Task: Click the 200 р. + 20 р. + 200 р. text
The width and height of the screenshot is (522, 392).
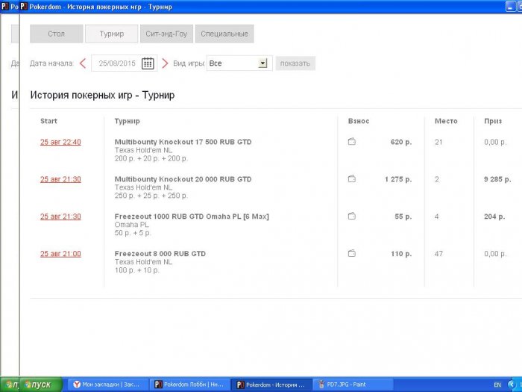Action: [151, 158]
